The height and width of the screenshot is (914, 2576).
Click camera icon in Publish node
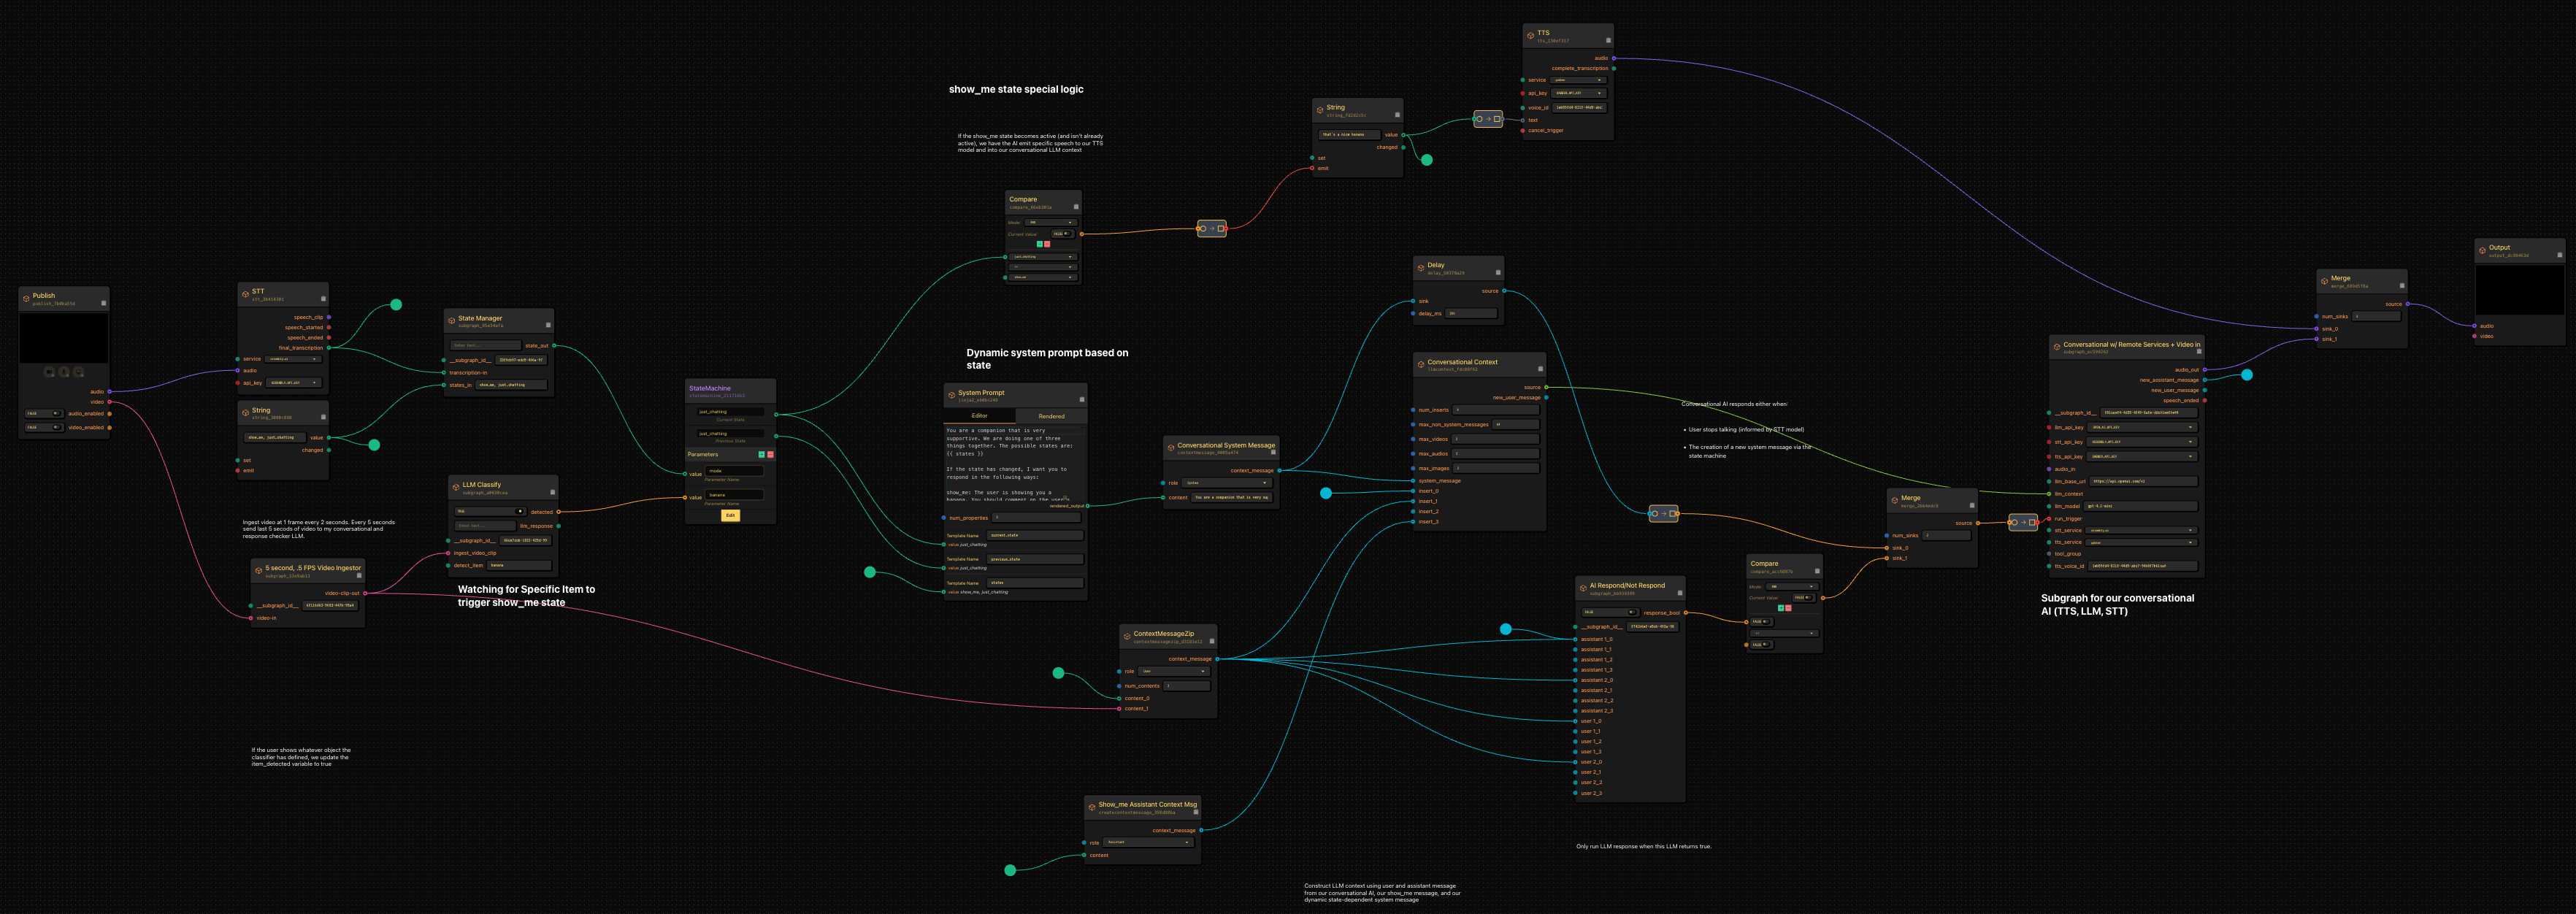click(x=49, y=372)
